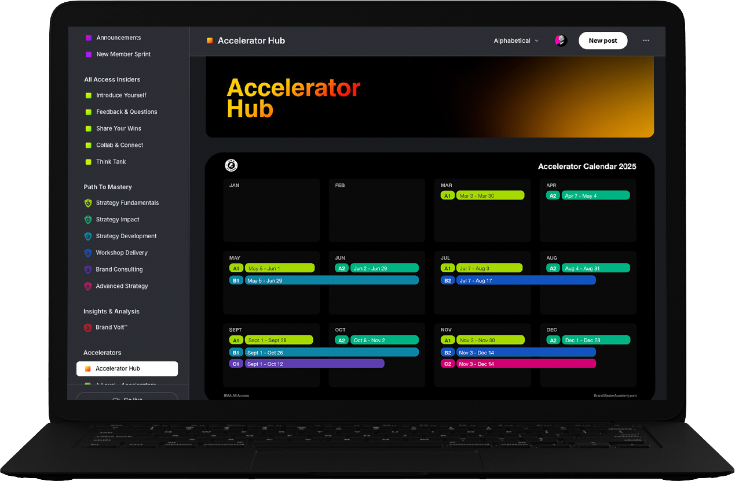Click the JAN month cell in the calendar
735x481 pixels.
click(x=271, y=210)
